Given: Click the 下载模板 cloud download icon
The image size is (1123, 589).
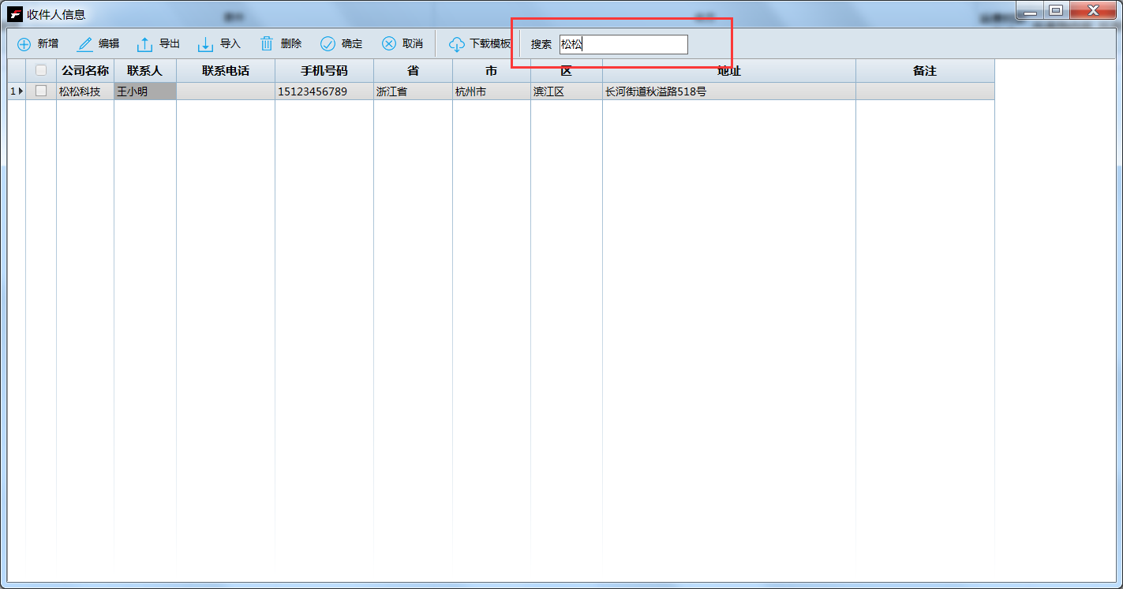Looking at the screenshot, I should (x=457, y=44).
